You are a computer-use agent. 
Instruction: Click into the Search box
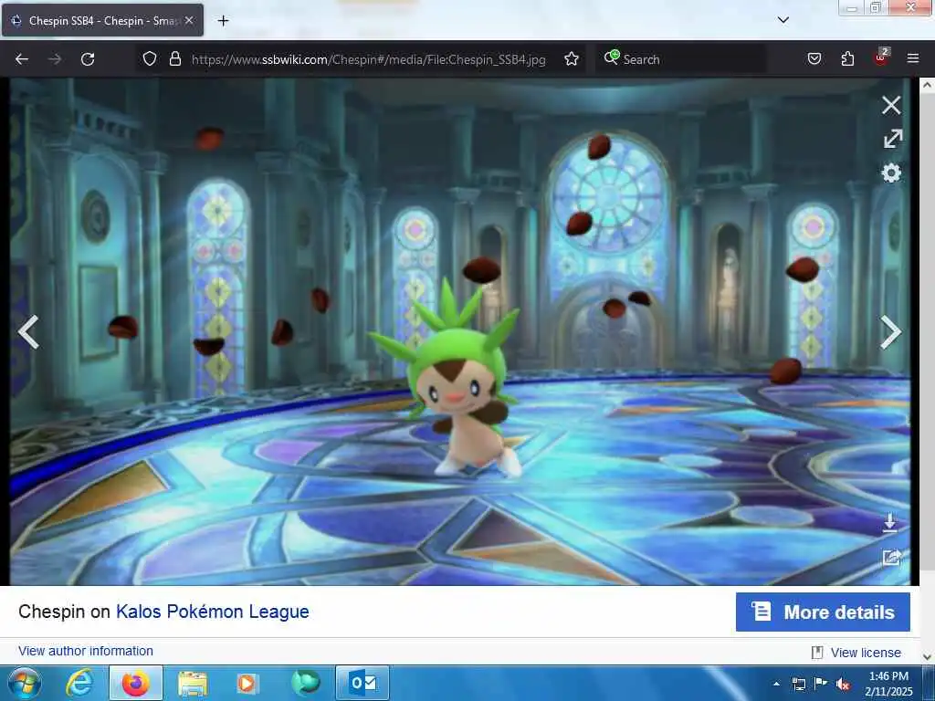[x=681, y=59]
